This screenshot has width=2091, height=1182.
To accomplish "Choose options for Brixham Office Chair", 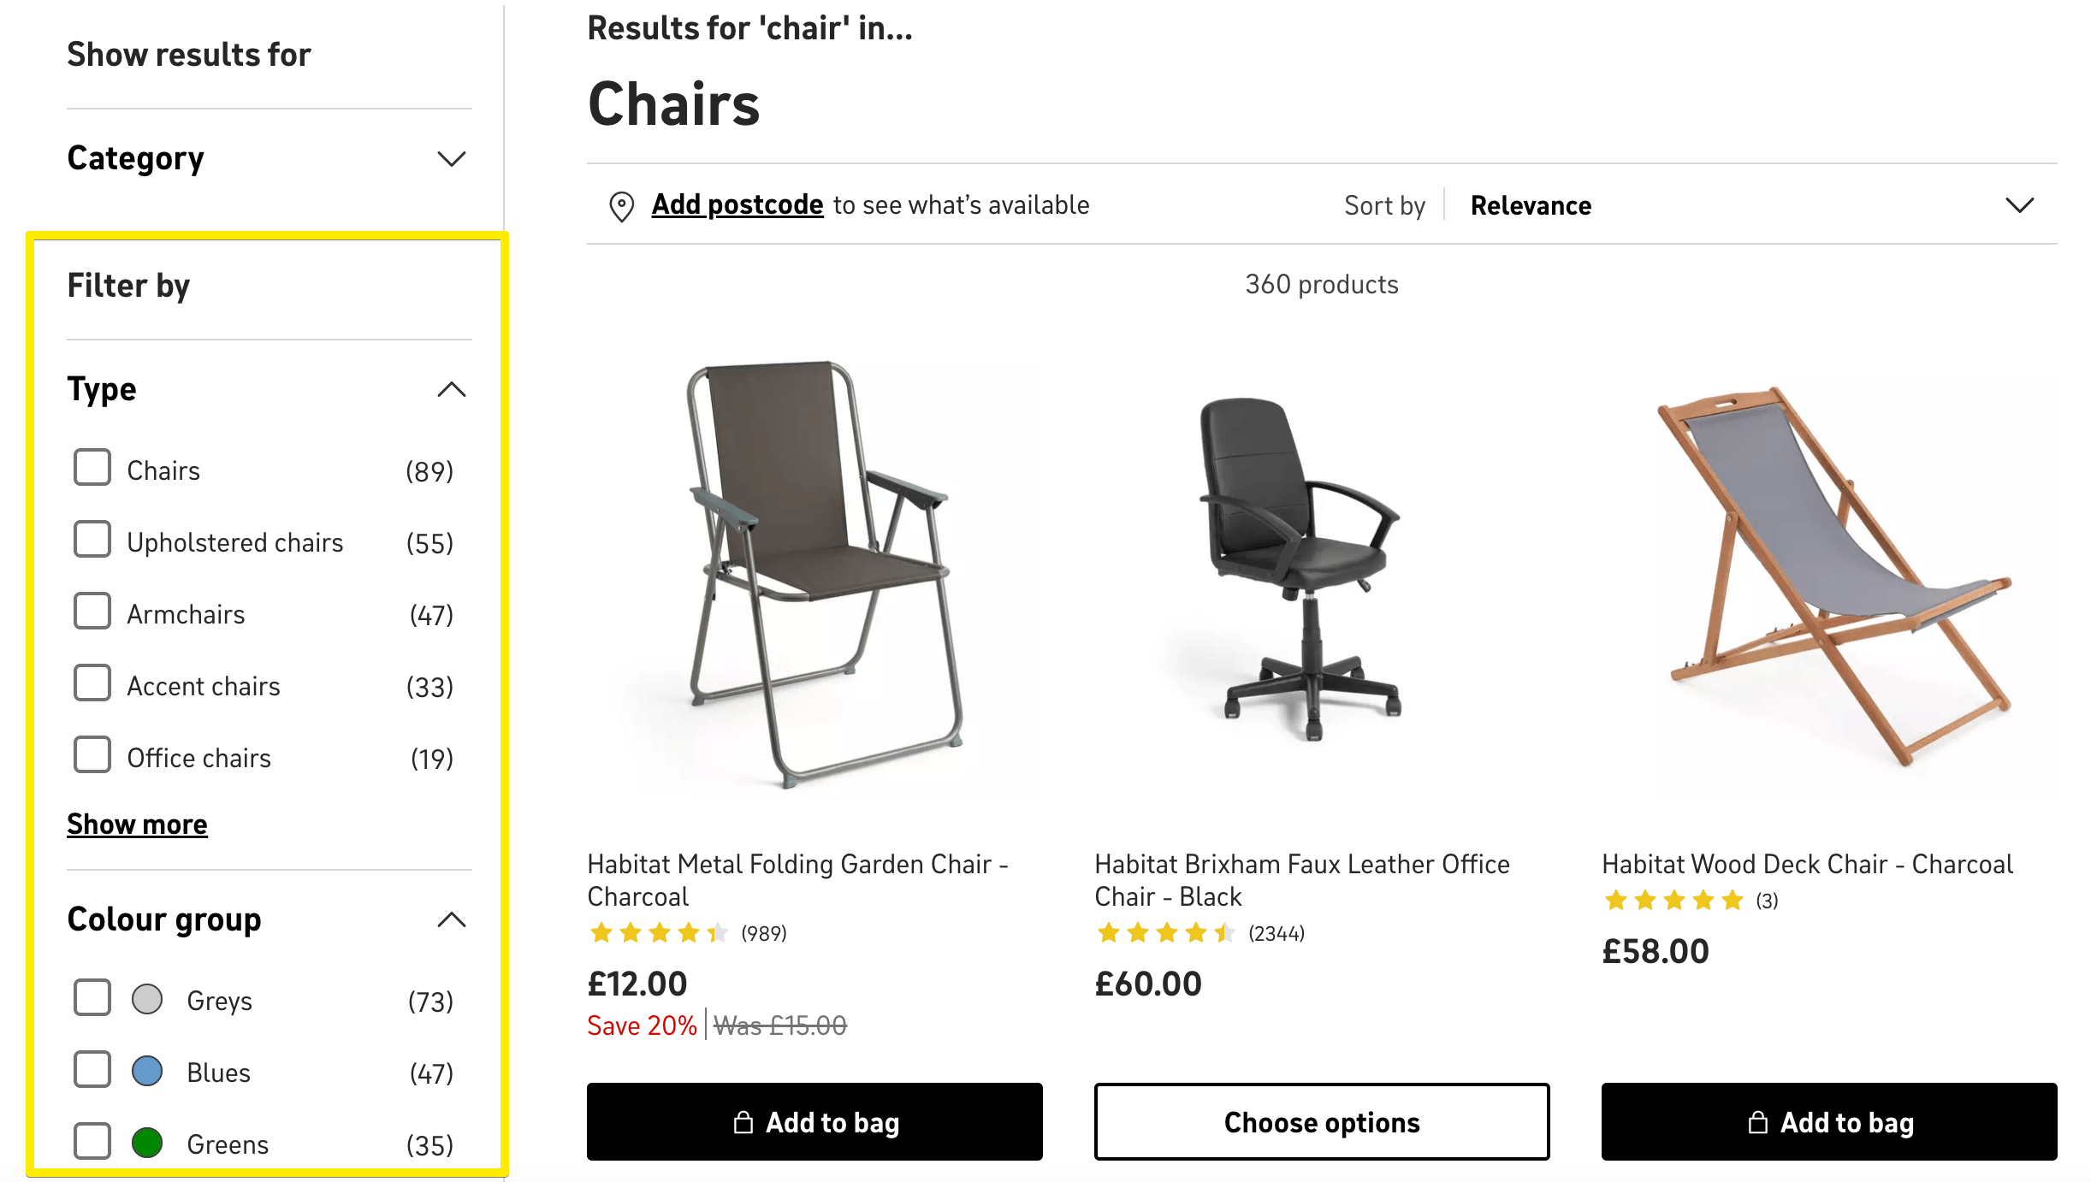I will (1322, 1122).
